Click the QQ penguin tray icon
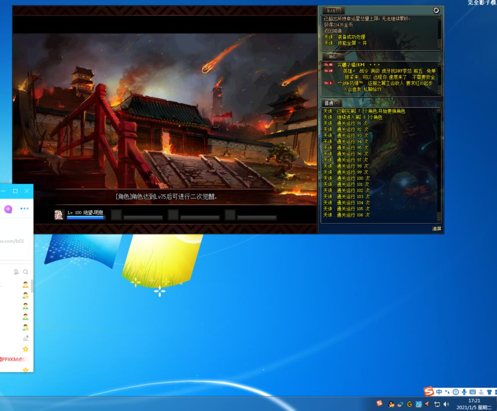 [x=391, y=404]
